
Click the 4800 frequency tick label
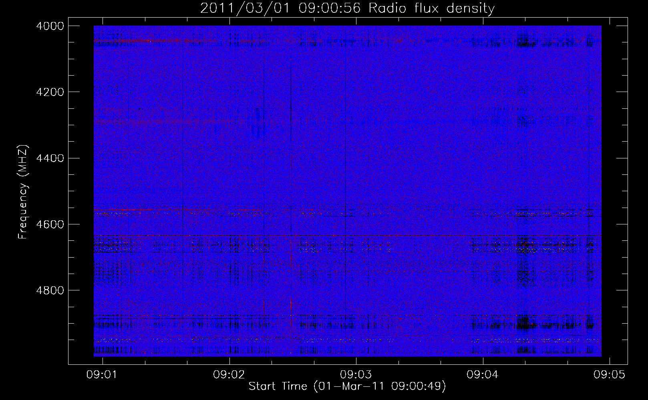(x=50, y=290)
